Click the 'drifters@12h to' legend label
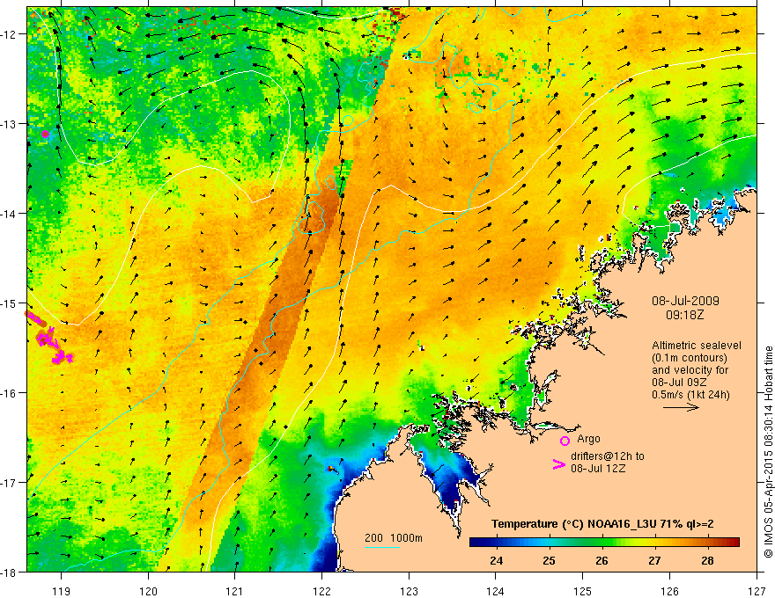 tap(608, 456)
